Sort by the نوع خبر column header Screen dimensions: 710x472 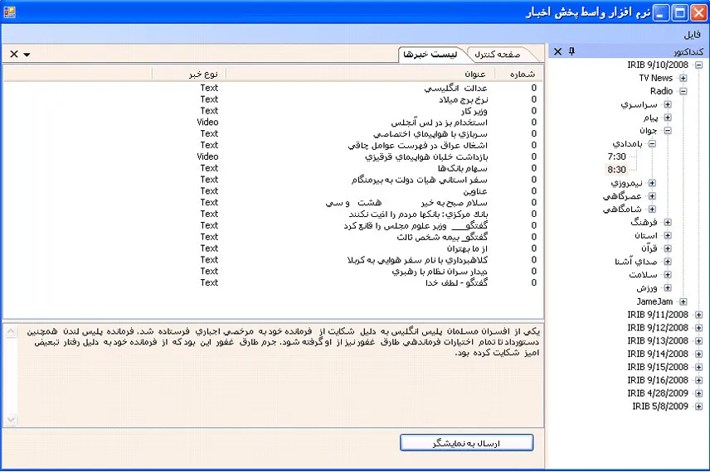(189, 74)
